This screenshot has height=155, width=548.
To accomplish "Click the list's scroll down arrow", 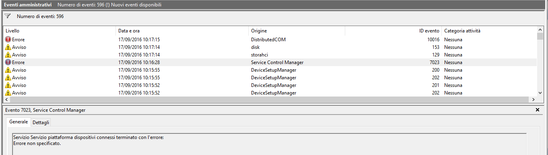I will (x=540, y=93).
